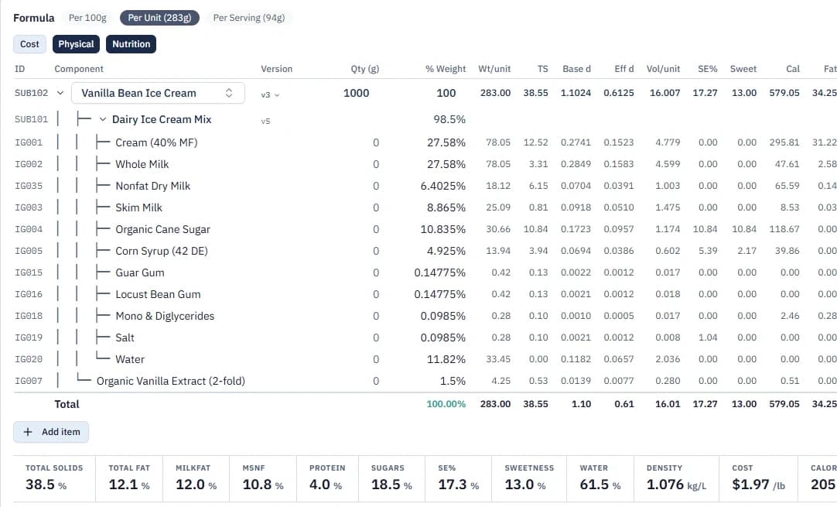Click the Add item button

point(51,432)
